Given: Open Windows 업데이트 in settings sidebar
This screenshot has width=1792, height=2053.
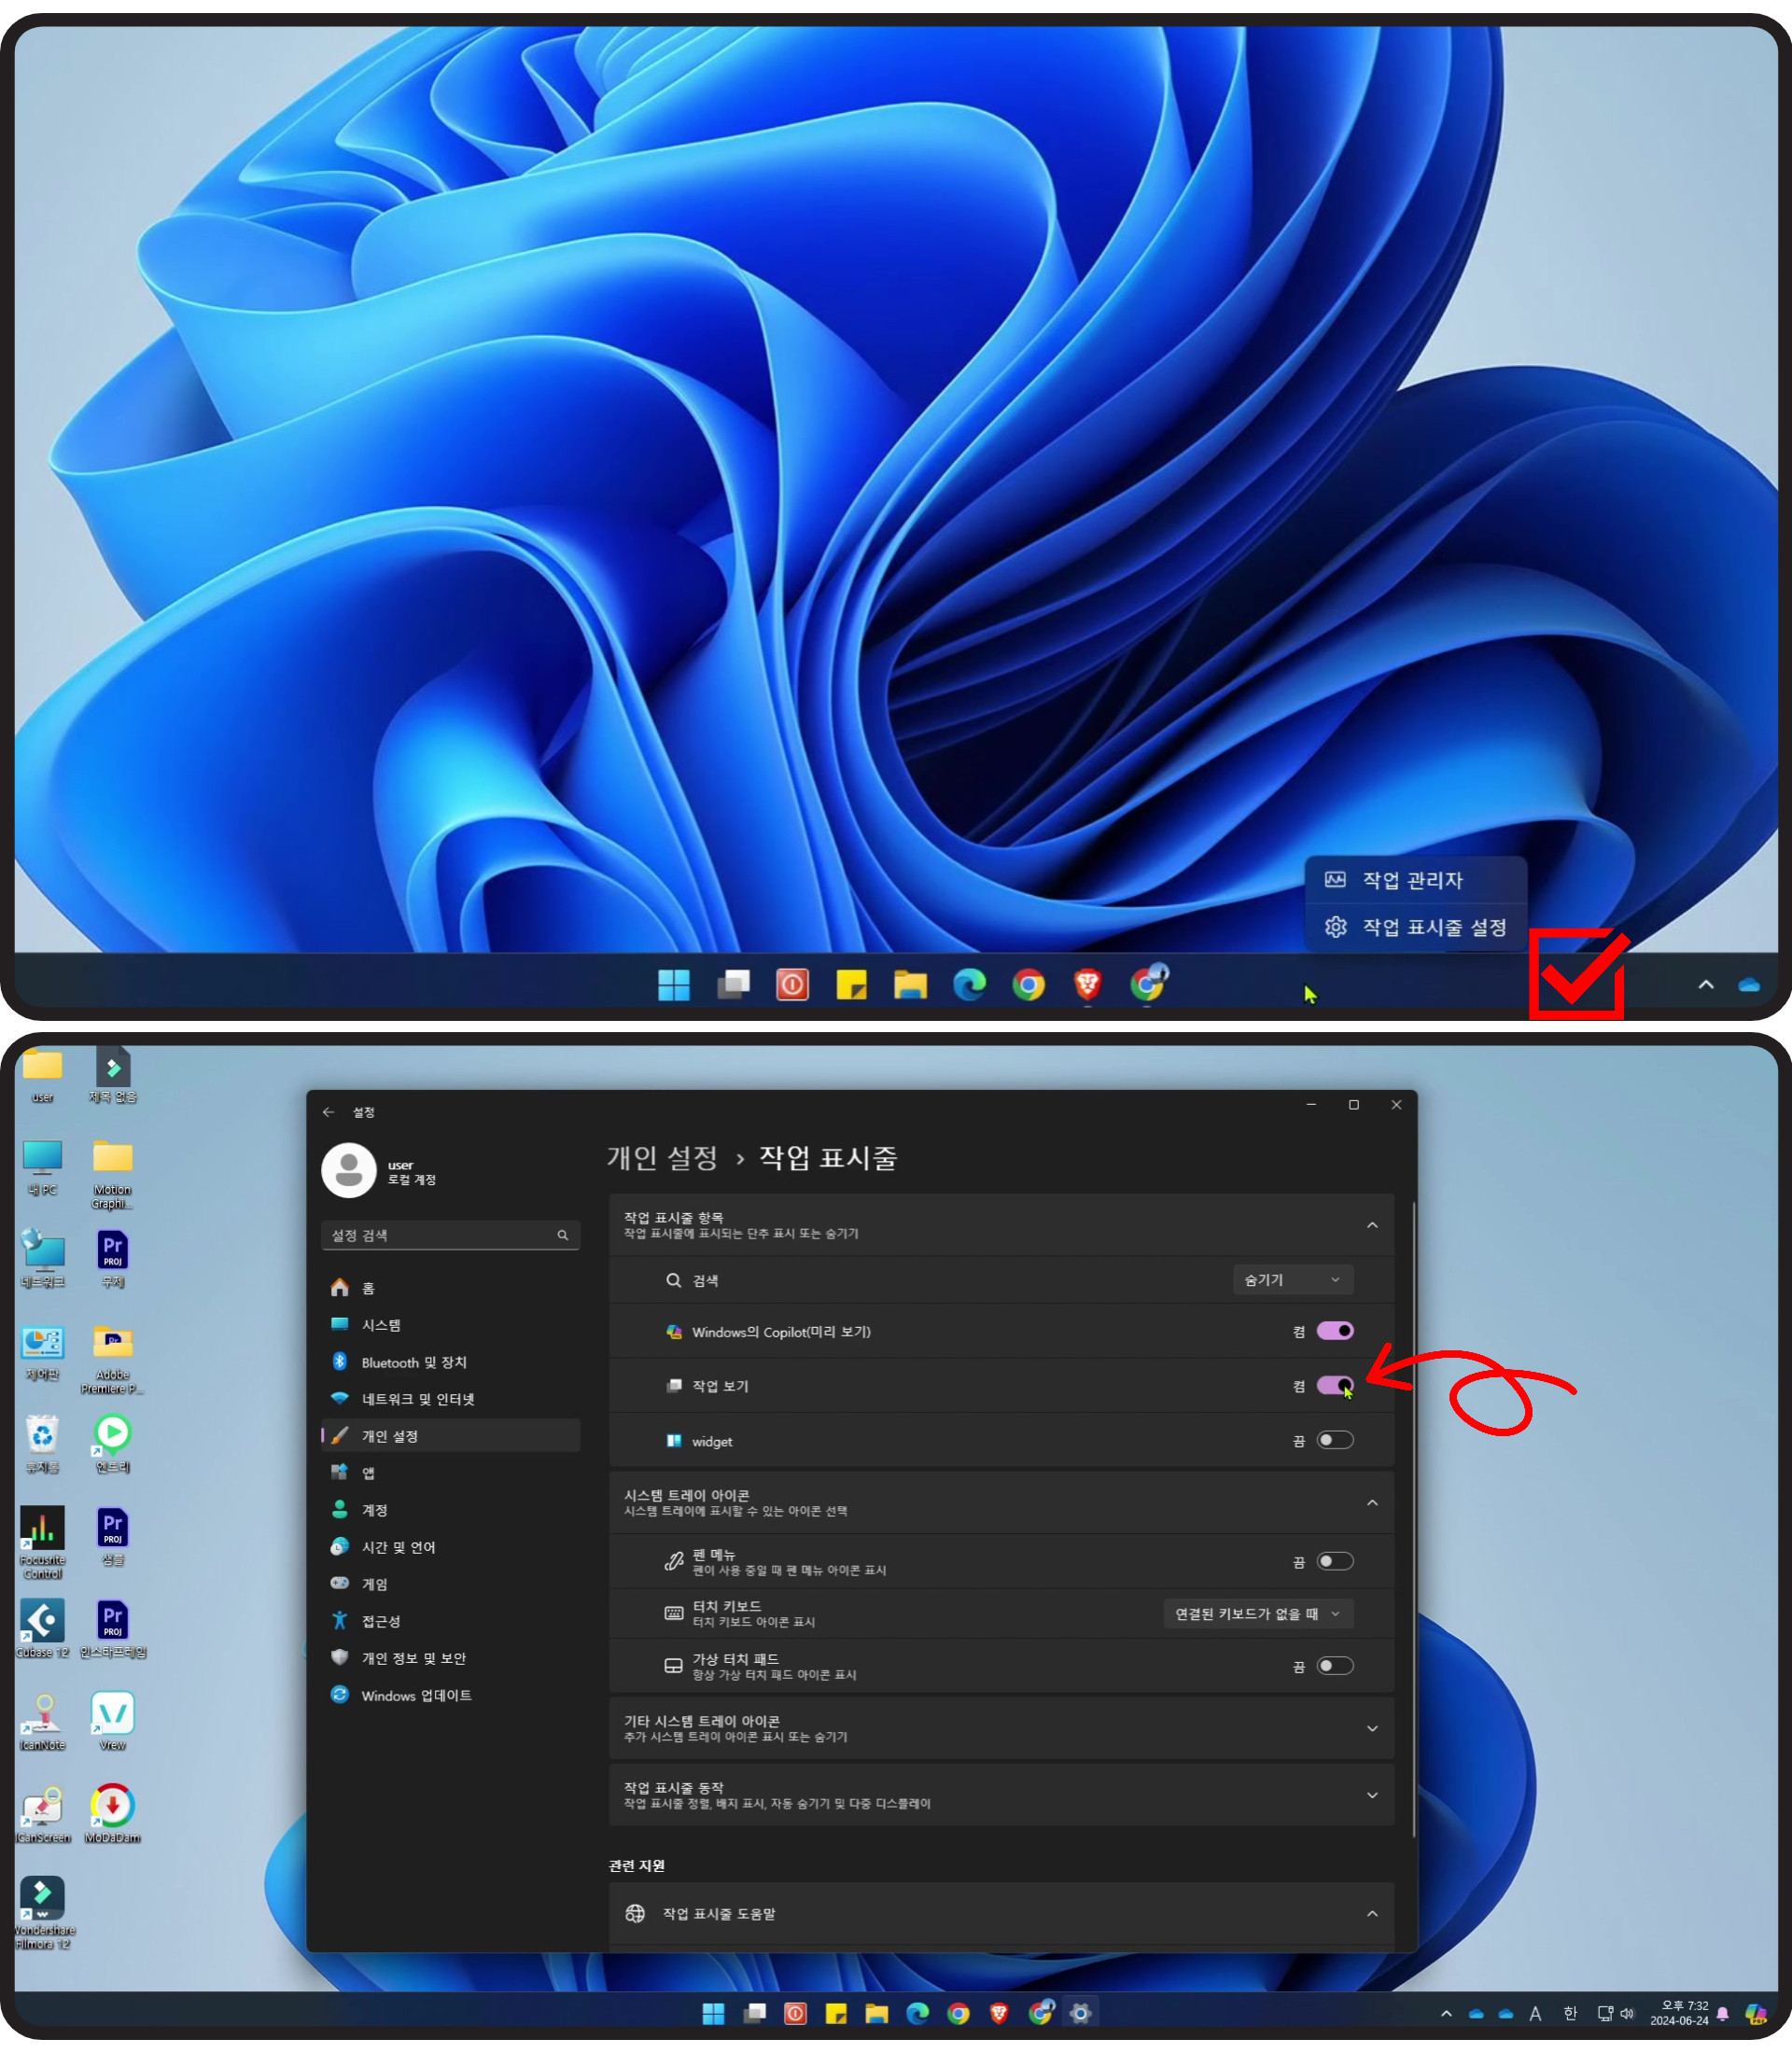Looking at the screenshot, I should 416,1695.
